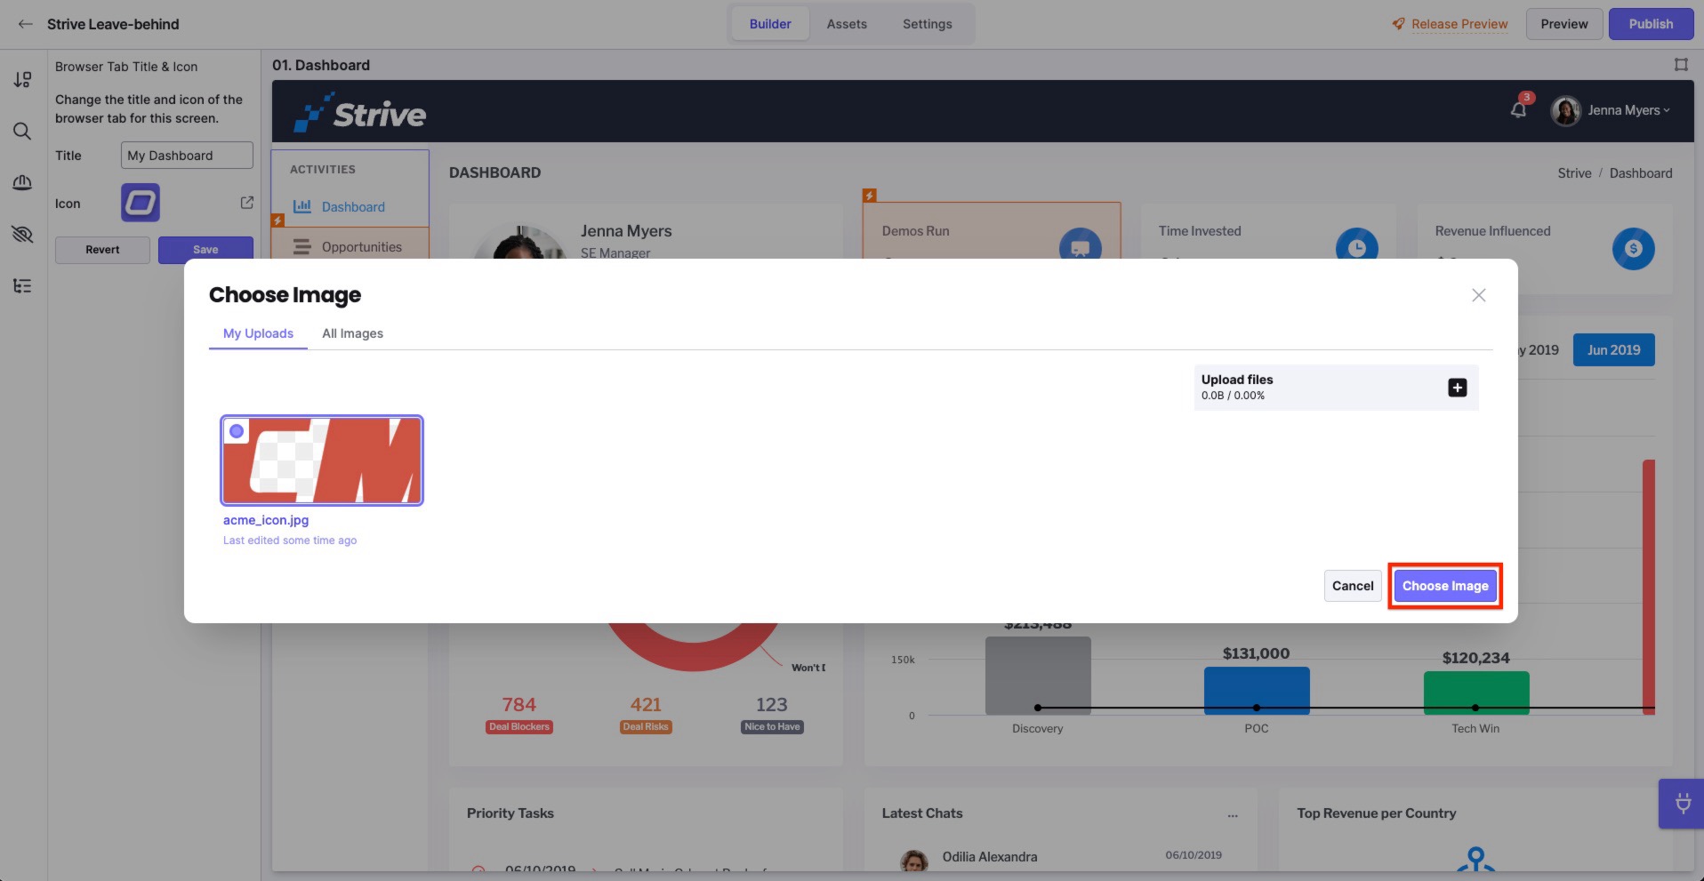Switch to the All Images tab

click(x=352, y=333)
